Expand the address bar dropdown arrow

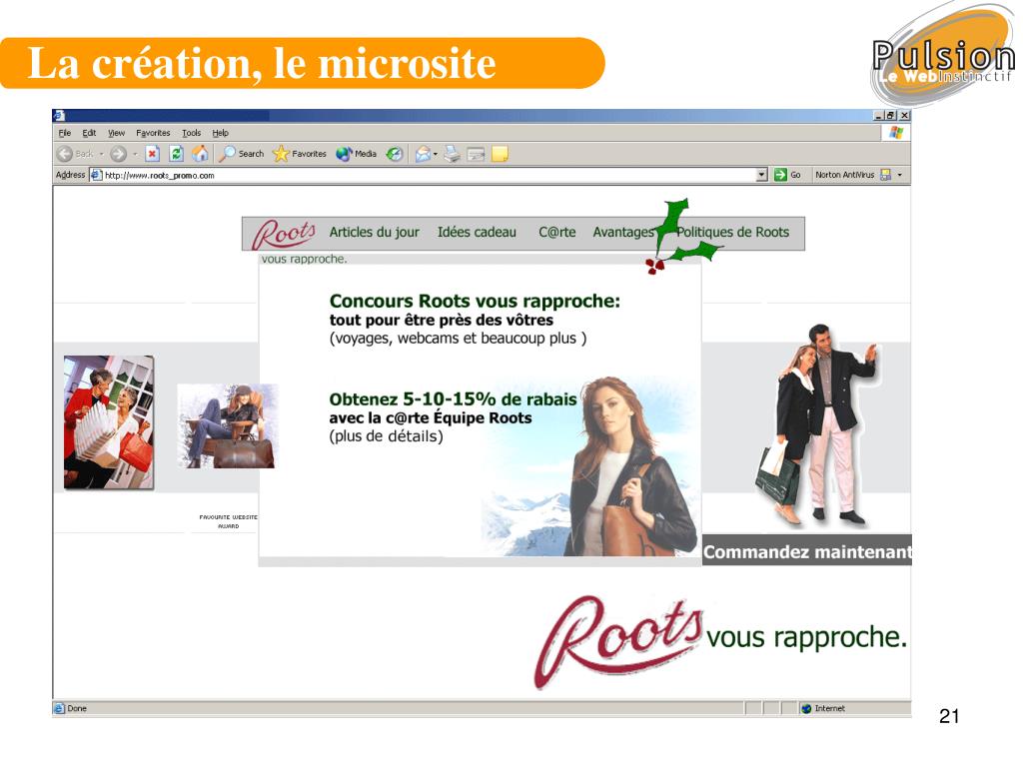761,175
